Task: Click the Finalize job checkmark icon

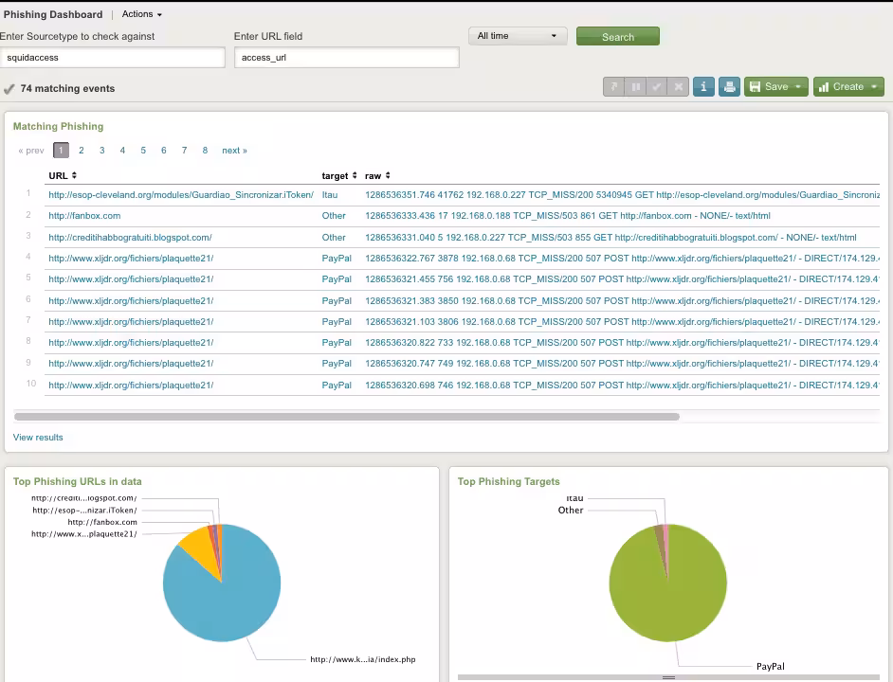Action: pos(655,86)
